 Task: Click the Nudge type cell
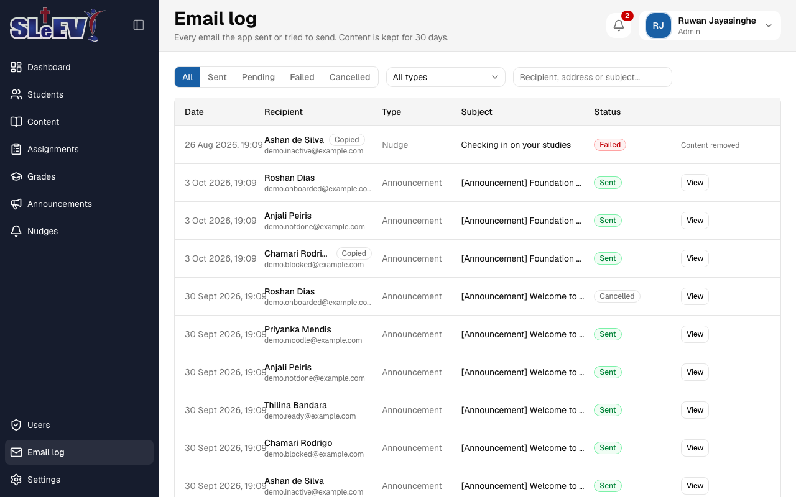(395, 145)
